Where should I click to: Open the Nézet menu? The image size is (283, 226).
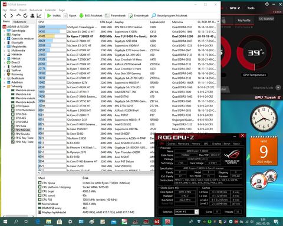(13, 10)
